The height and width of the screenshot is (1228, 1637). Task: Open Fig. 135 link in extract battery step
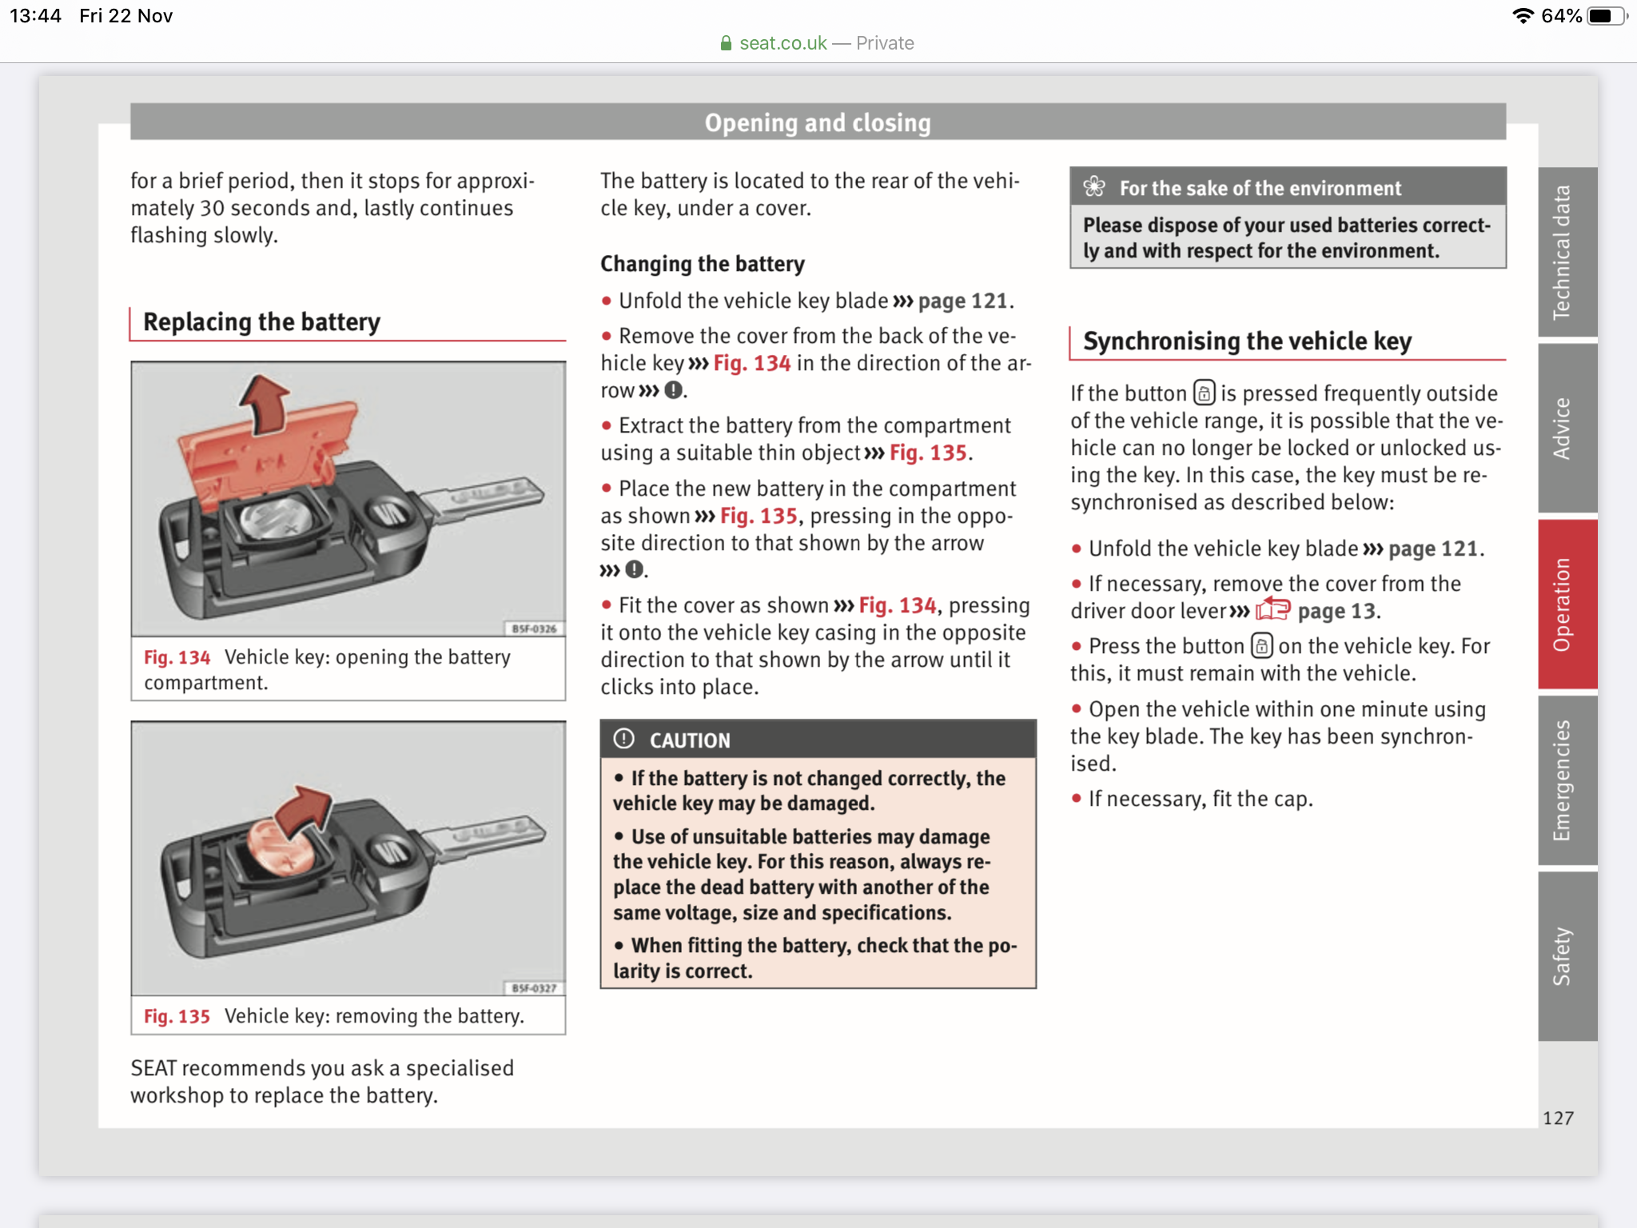coord(927,453)
